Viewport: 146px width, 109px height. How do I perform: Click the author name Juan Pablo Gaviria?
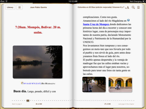pyautogui.click(x=38, y=7)
